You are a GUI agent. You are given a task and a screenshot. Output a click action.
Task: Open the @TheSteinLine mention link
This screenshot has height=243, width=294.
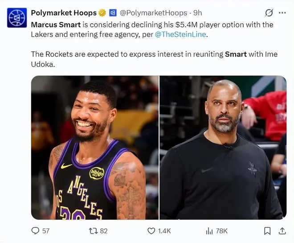180,34
